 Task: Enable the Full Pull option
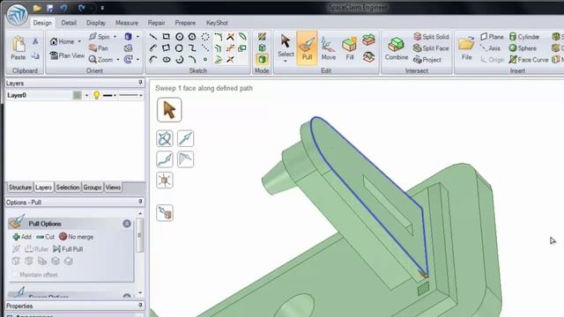[68, 249]
